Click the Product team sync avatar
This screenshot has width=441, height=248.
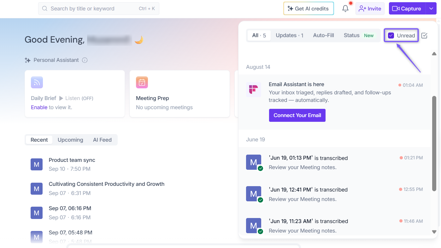coord(37,164)
